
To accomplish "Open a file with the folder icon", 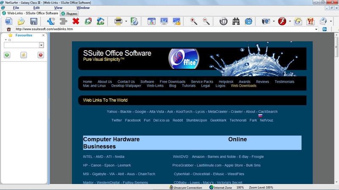I will pos(21,22).
